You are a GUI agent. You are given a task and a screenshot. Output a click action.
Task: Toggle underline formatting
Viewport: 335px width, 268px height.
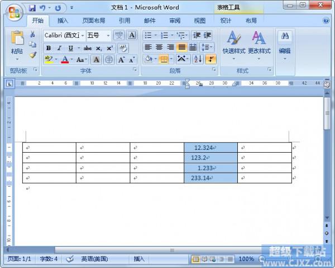pos(71,48)
